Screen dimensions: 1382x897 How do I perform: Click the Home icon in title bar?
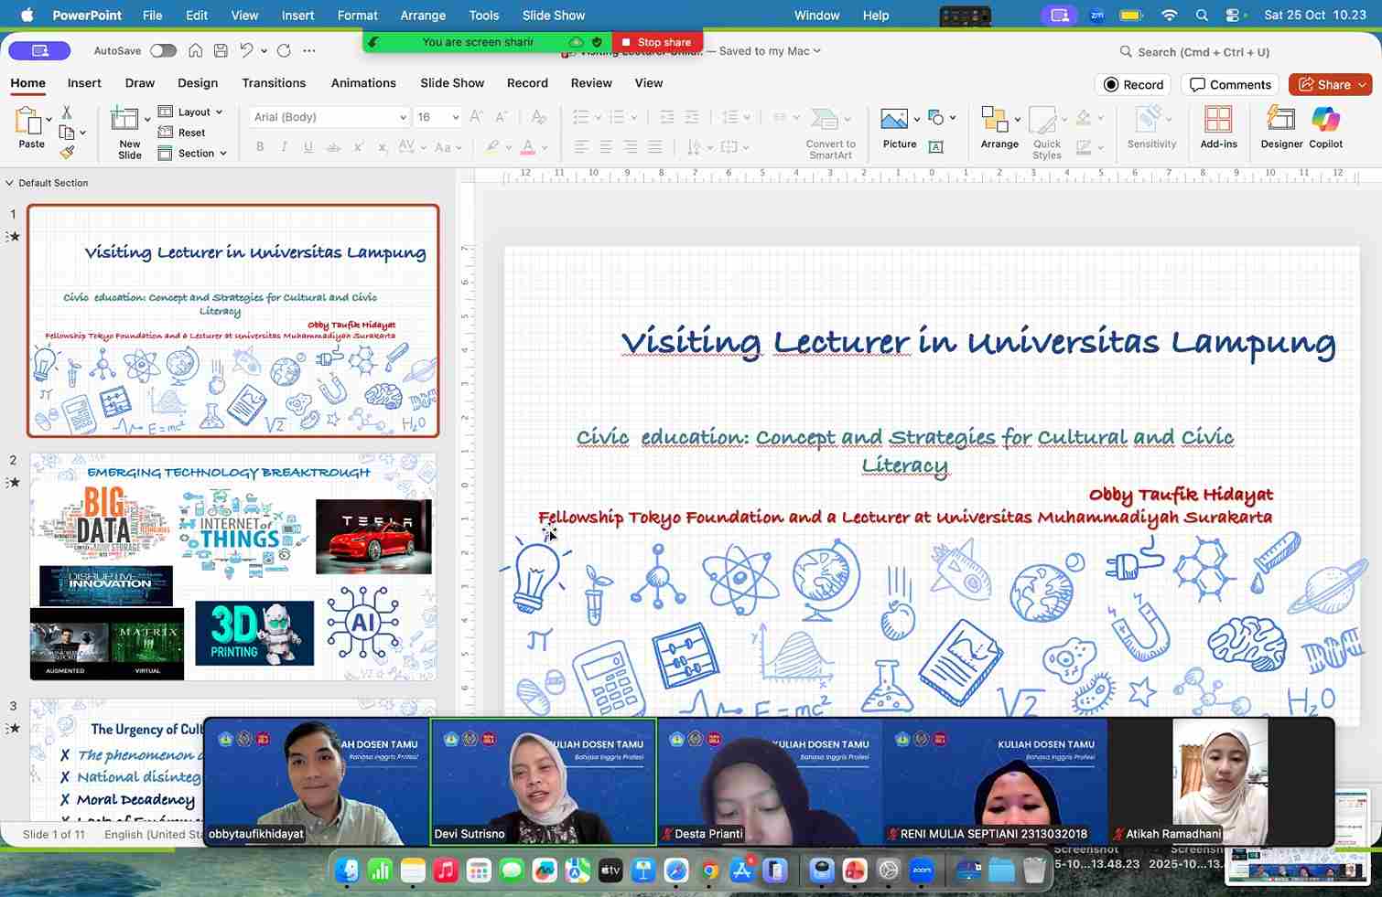[x=196, y=51]
